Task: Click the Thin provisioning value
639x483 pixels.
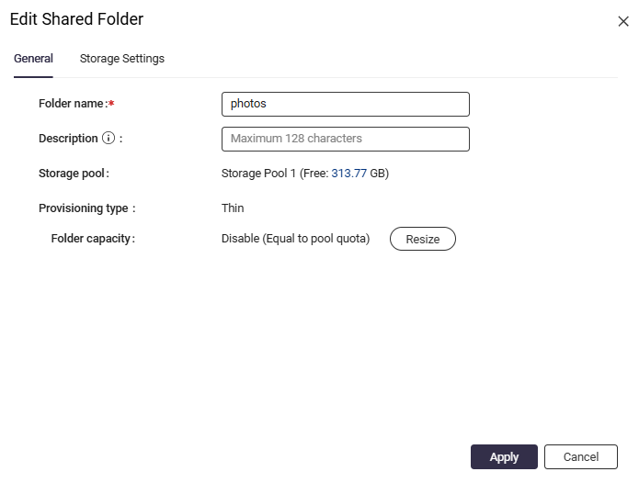Action: [233, 208]
